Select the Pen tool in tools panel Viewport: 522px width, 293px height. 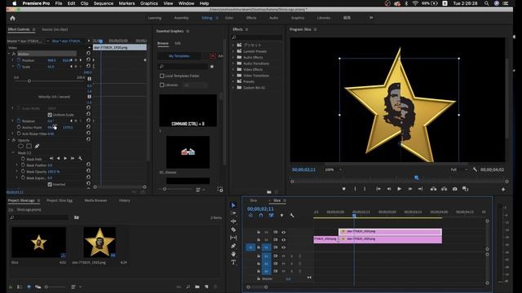233,246
